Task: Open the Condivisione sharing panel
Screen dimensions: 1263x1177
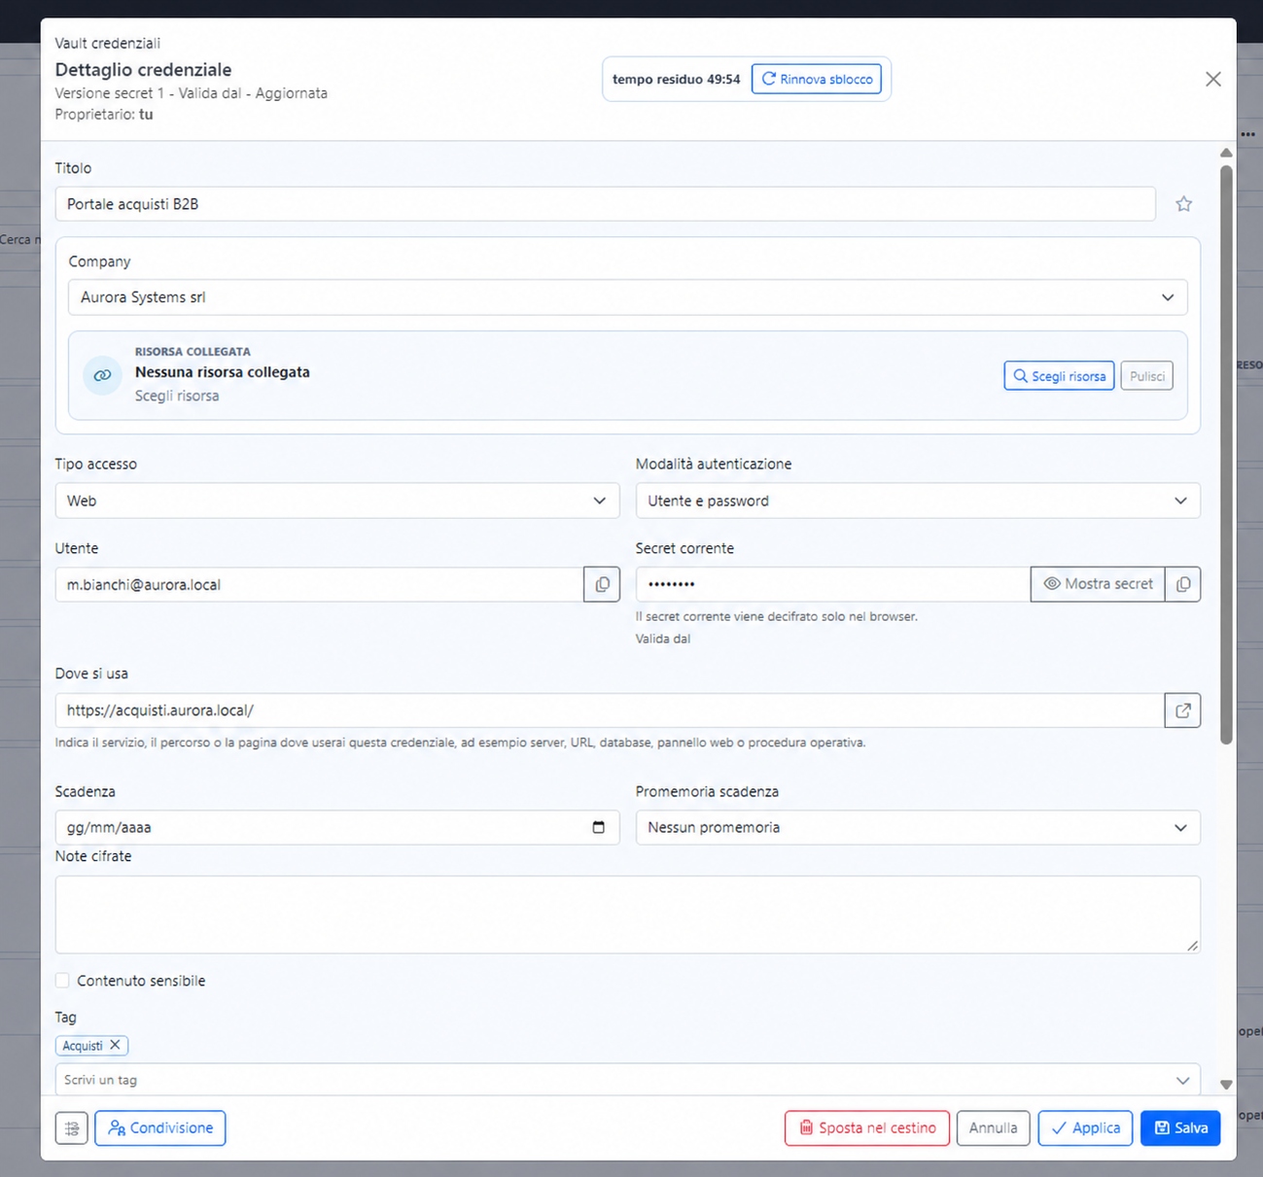Action: (x=160, y=1128)
